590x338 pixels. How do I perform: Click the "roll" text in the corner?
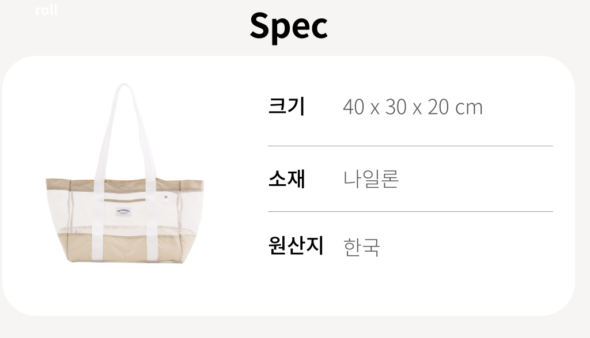click(46, 10)
